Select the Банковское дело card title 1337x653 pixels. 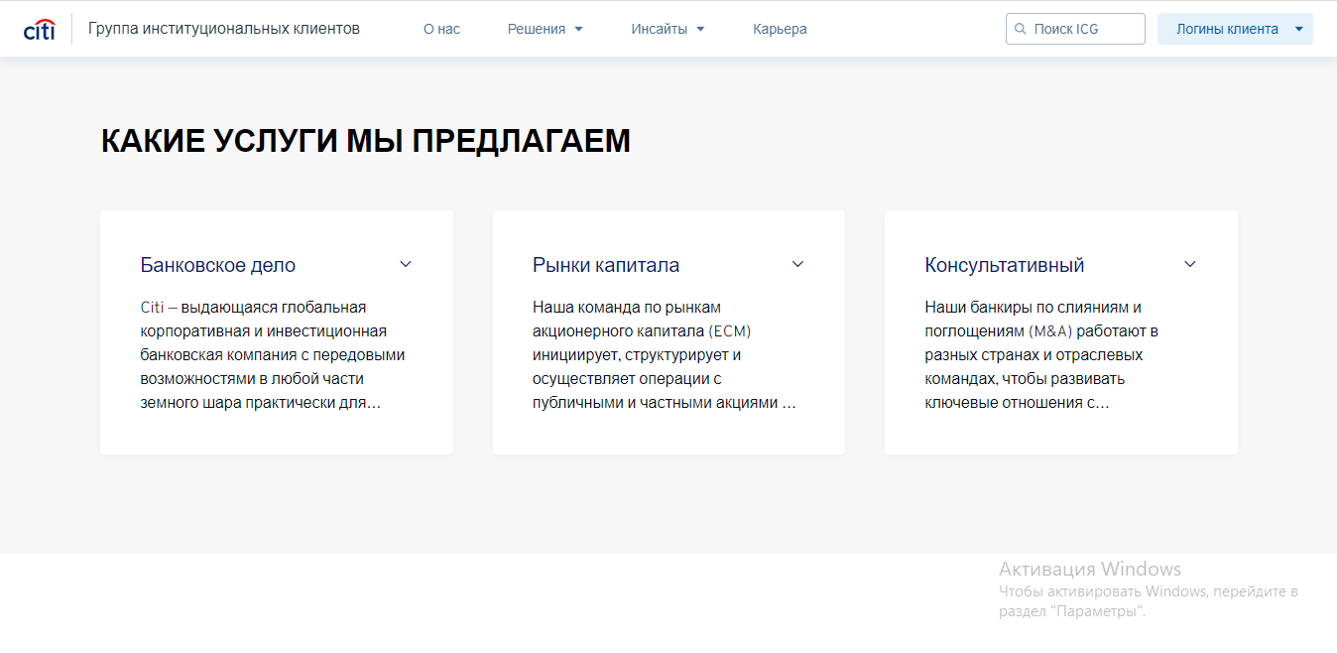(x=218, y=265)
